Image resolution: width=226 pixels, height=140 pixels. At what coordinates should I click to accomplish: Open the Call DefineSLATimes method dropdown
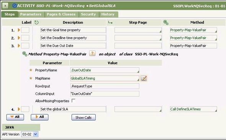pos(216,110)
